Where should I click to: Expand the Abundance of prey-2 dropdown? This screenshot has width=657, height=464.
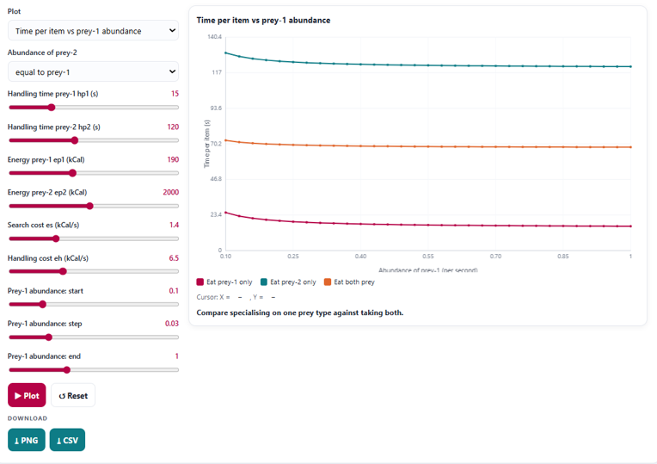click(93, 71)
